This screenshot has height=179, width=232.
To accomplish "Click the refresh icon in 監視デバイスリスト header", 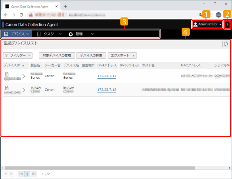I will 226,44.
